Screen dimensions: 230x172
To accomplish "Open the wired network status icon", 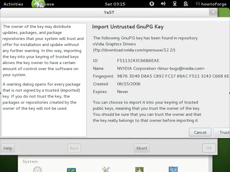I will (175, 4).
